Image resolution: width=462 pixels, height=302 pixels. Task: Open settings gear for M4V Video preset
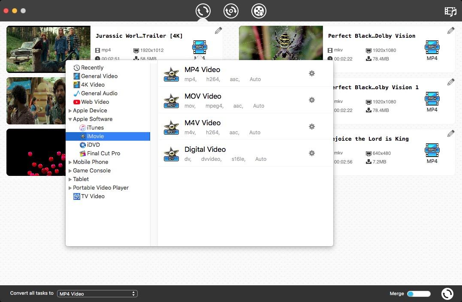coord(312,127)
